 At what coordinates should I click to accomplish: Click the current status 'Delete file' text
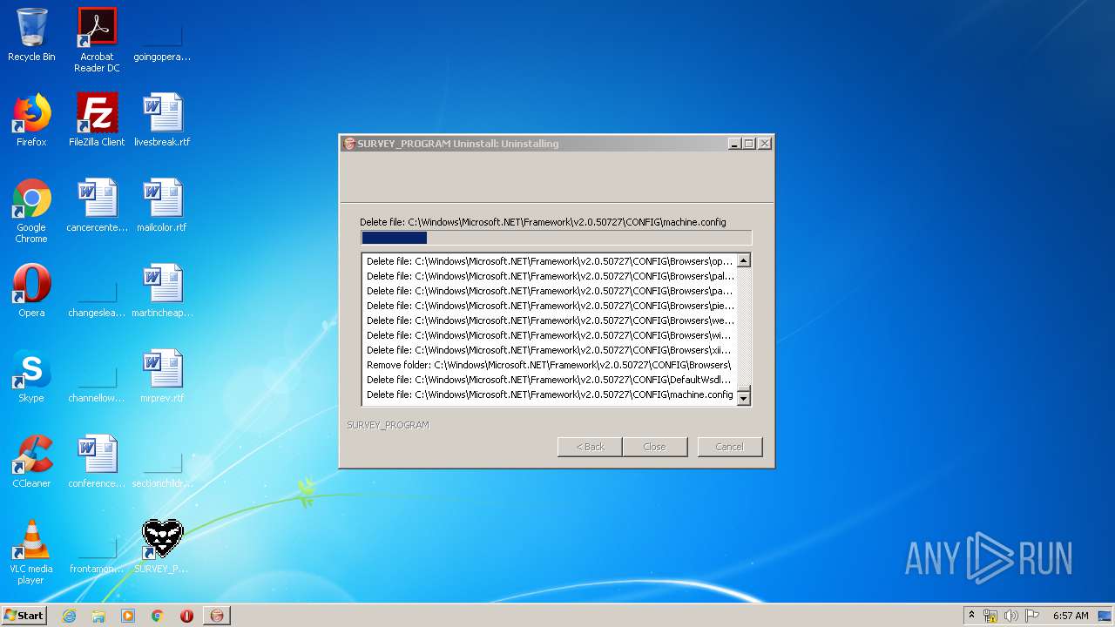(x=543, y=222)
